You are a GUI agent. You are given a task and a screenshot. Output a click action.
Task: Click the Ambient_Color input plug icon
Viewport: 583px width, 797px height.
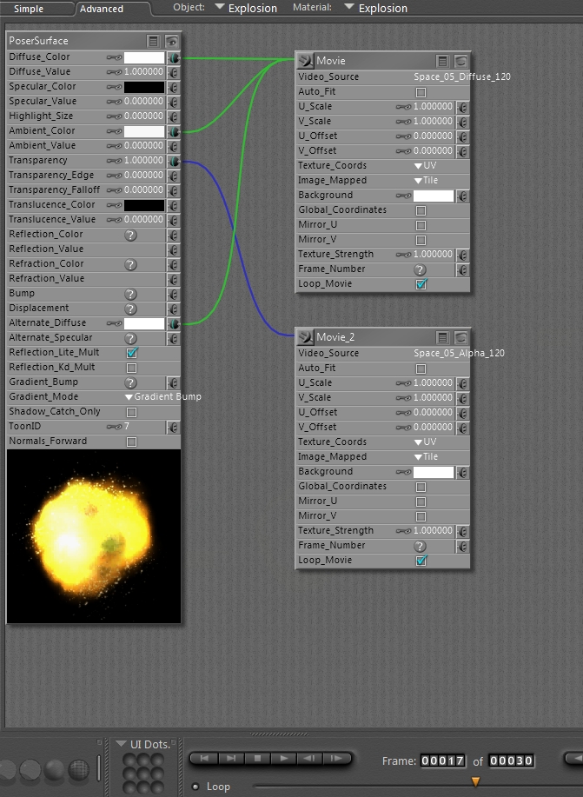point(173,131)
